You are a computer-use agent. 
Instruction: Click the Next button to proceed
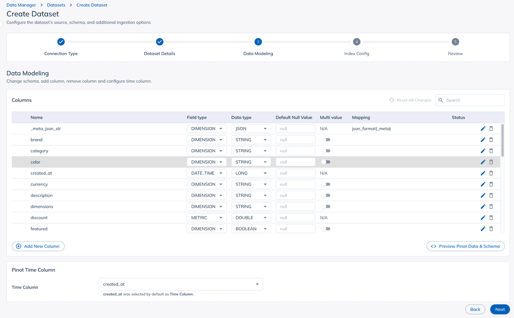pos(500,309)
